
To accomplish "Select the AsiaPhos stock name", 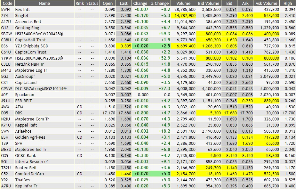I will click(23, 131).
